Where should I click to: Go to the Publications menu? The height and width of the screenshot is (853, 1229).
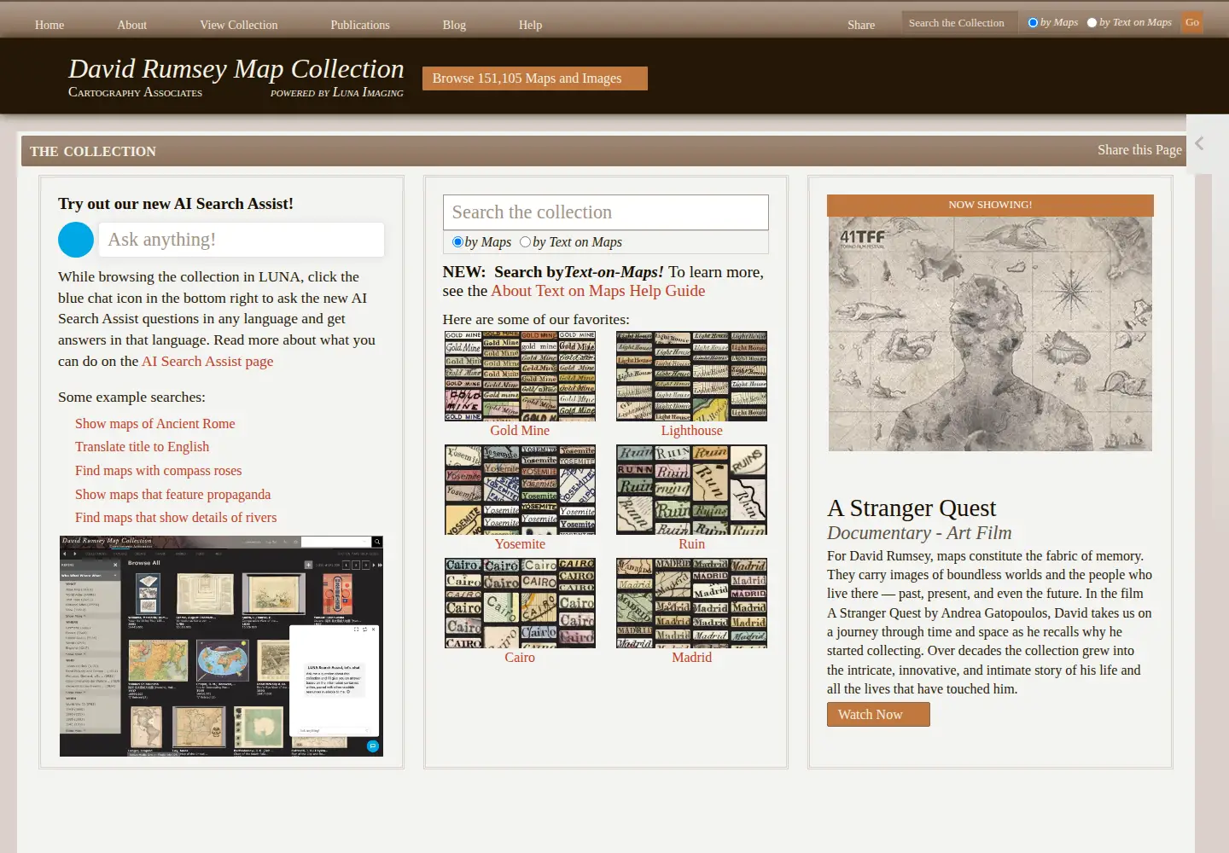click(x=360, y=25)
